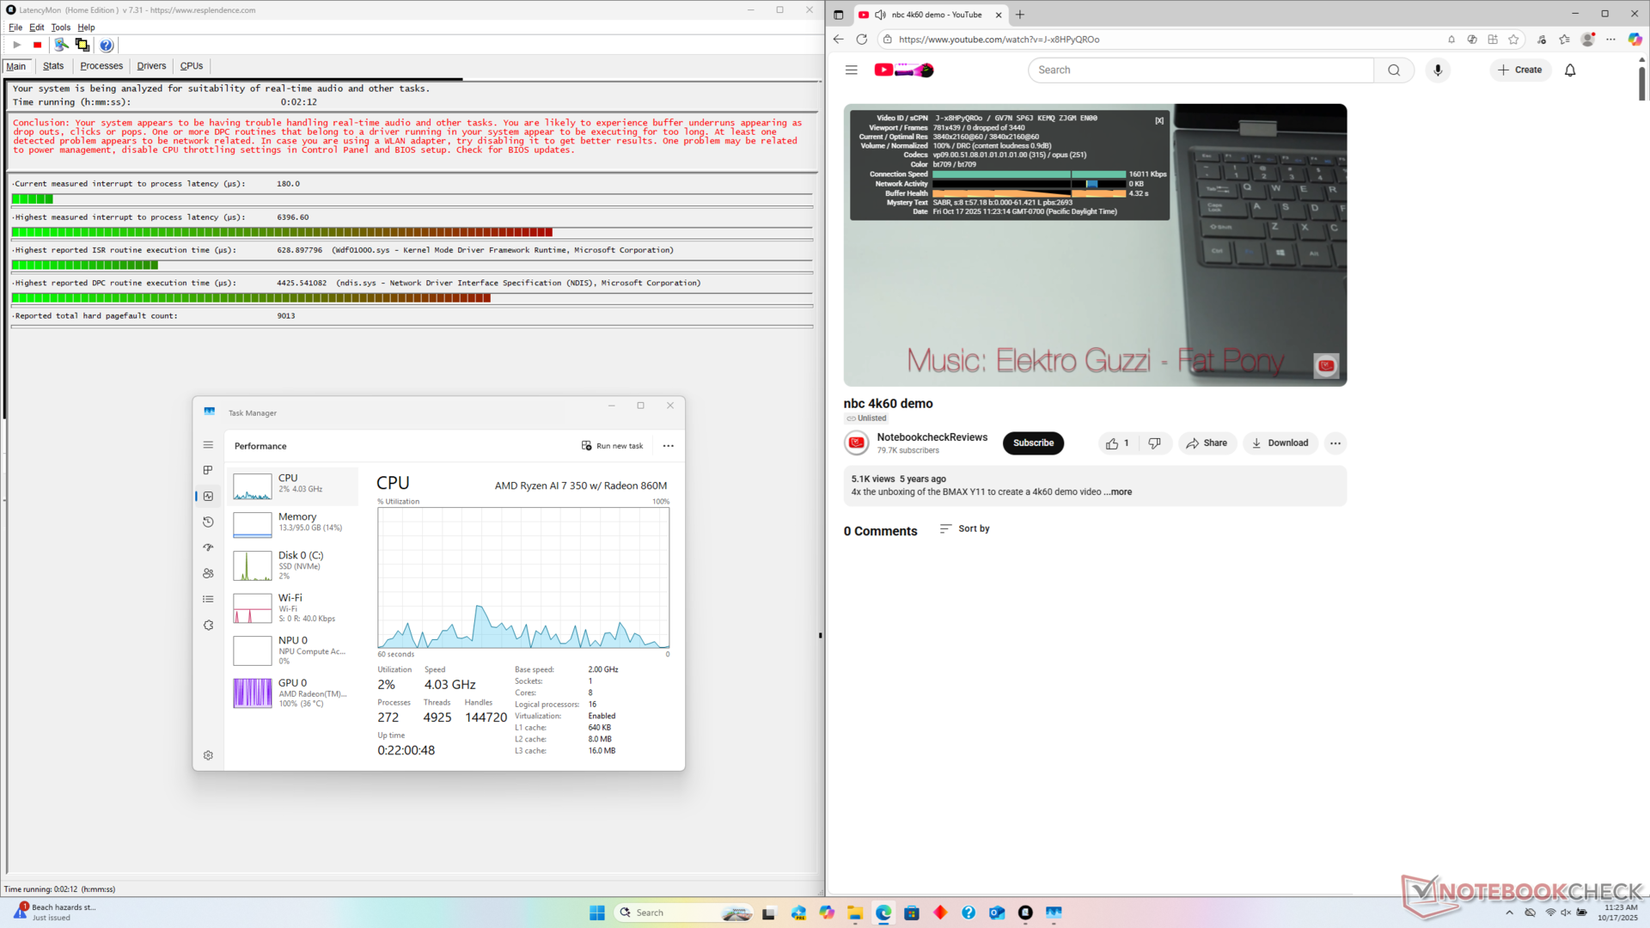Stop the LatencyMon monitor with red square

click(x=37, y=45)
